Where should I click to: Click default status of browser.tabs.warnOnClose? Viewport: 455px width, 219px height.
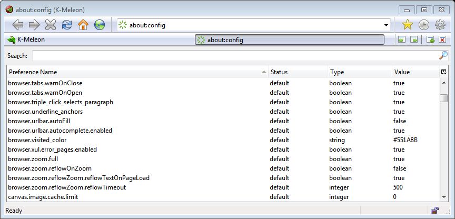click(x=280, y=83)
